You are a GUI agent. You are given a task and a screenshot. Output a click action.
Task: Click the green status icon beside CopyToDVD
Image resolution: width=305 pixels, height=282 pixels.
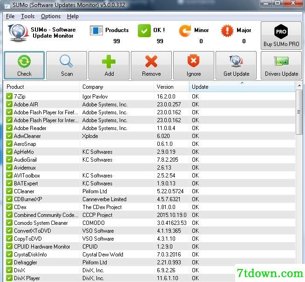pyautogui.click(x=9, y=238)
